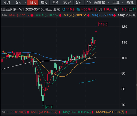Screen dimensions: 137x116
Task: Click the 120 price axis label
Action: click(x=124, y=27)
